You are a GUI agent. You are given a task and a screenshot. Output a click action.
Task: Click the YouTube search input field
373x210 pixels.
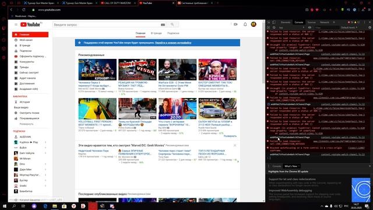click(107, 24)
